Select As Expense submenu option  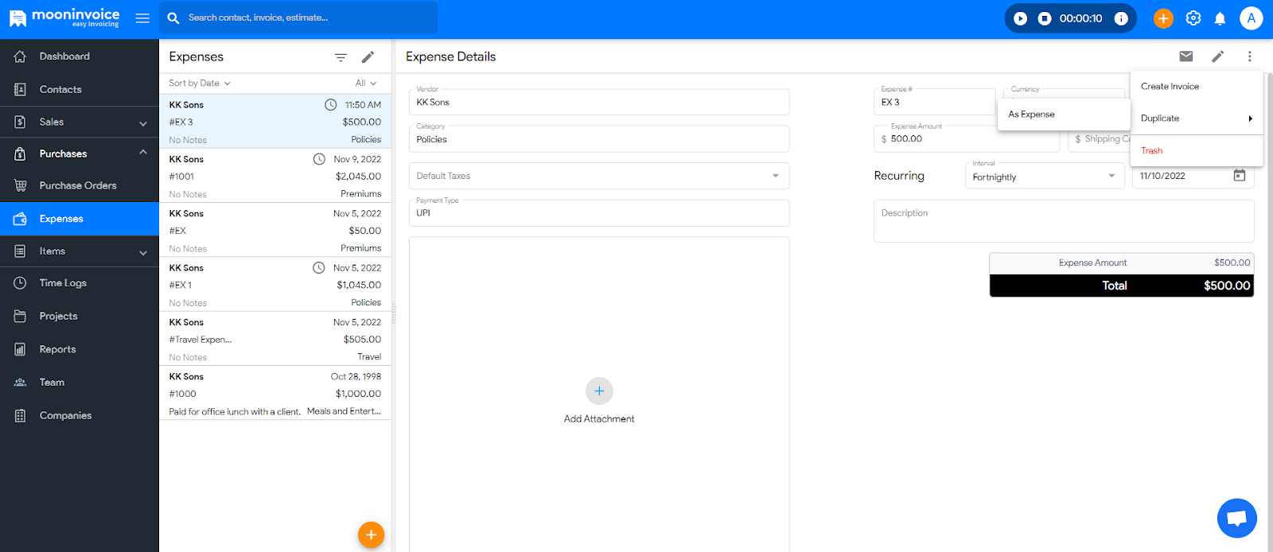1031,115
